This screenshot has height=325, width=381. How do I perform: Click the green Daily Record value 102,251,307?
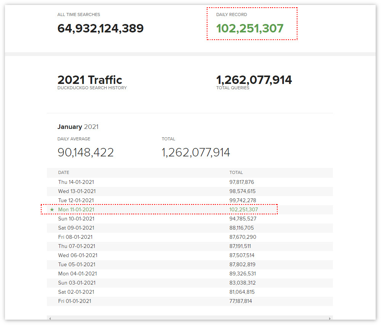coord(250,29)
